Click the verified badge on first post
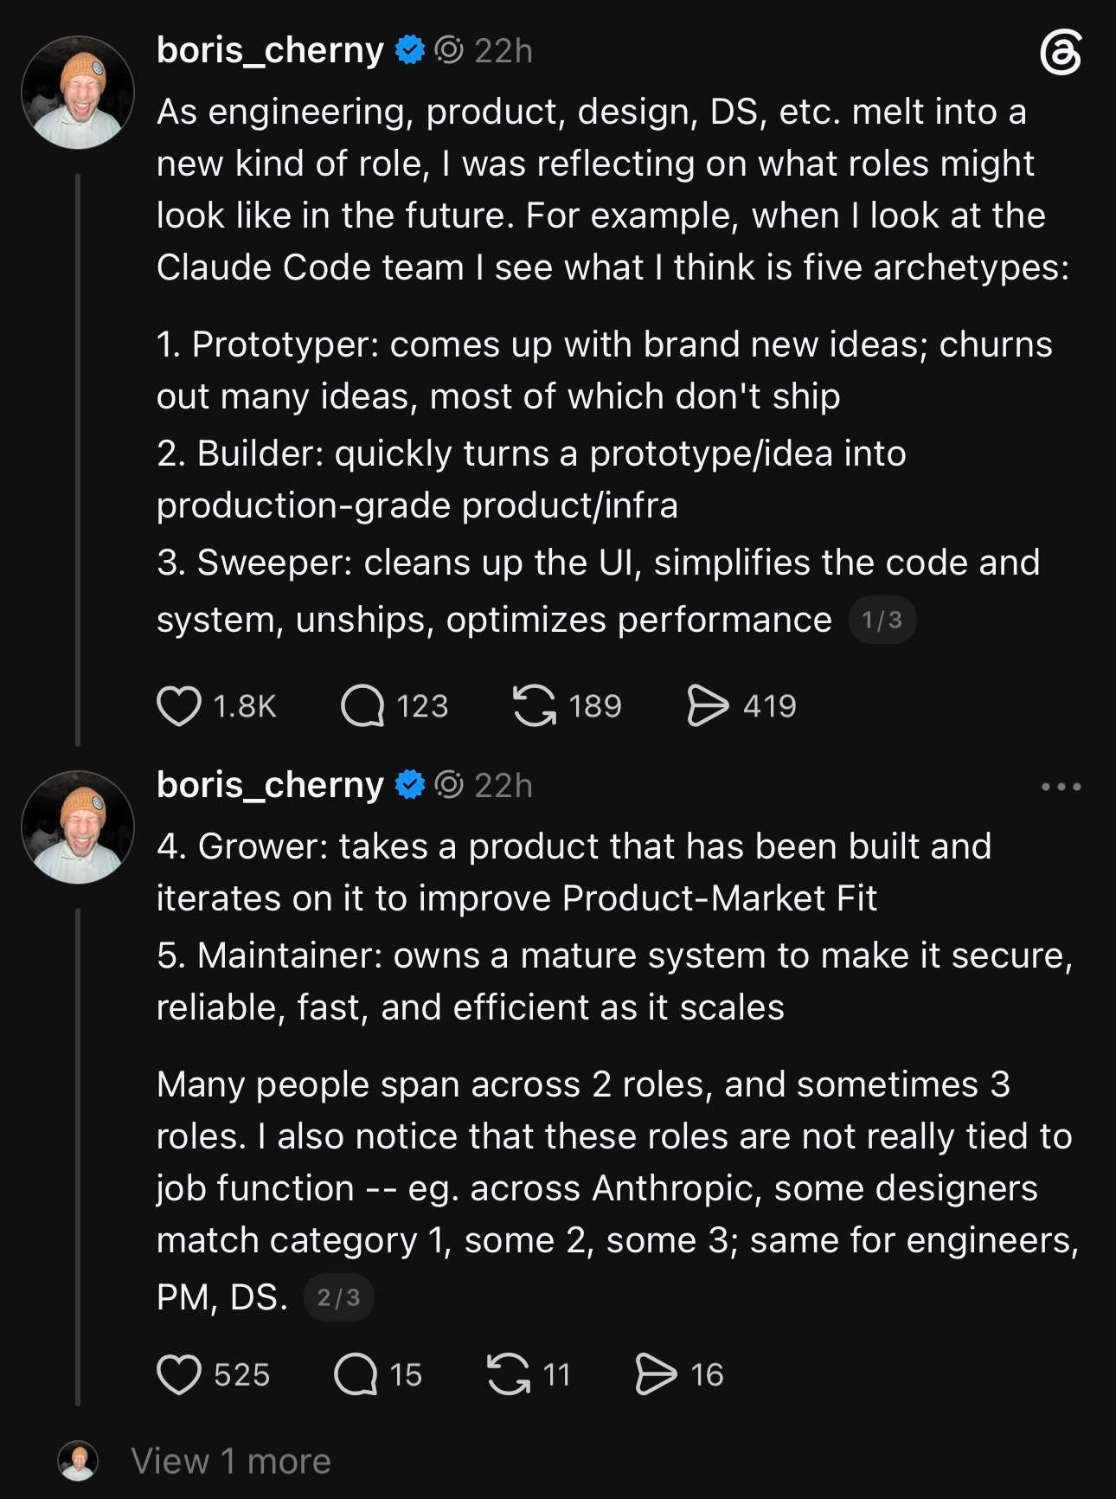Screen dimensions: 1116x1499 (410, 50)
